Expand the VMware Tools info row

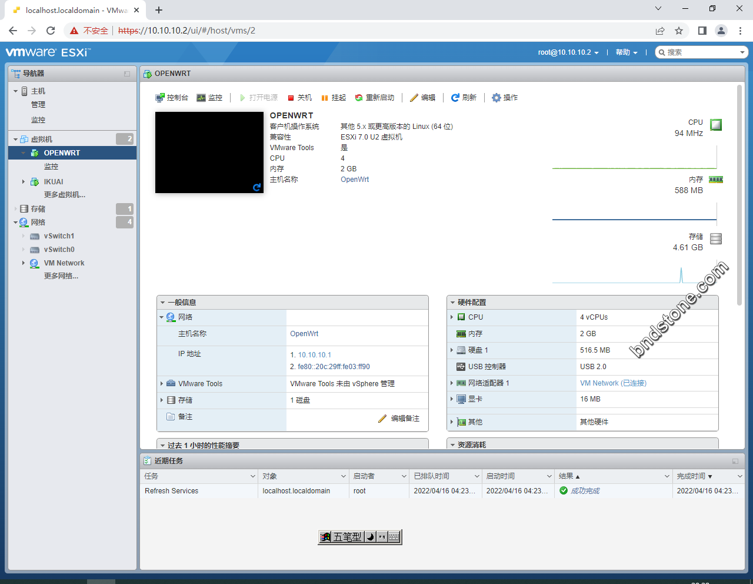pyautogui.click(x=162, y=384)
